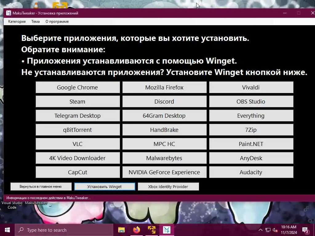Choose NVIDIA GeForce Experience
The height and width of the screenshot is (236, 315).
[x=164, y=172]
